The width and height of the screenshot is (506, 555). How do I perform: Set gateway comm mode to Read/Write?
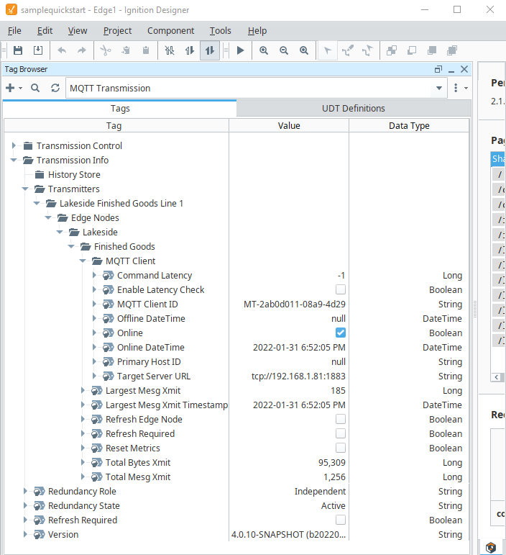pyautogui.click(x=210, y=50)
